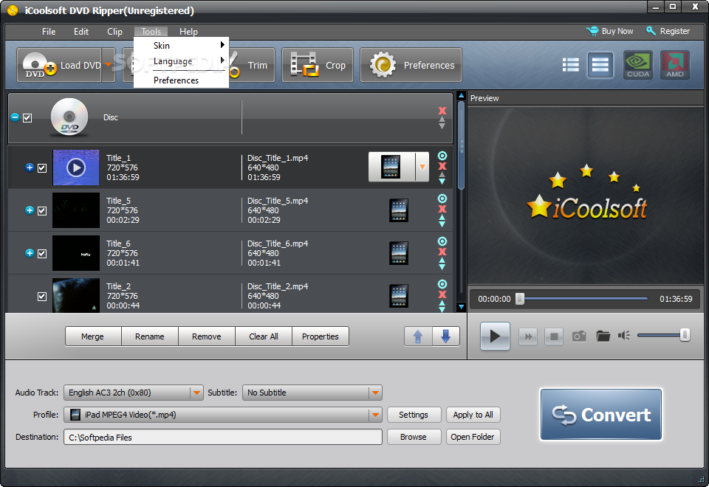Click the Trim toolbar button

(x=251, y=65)
